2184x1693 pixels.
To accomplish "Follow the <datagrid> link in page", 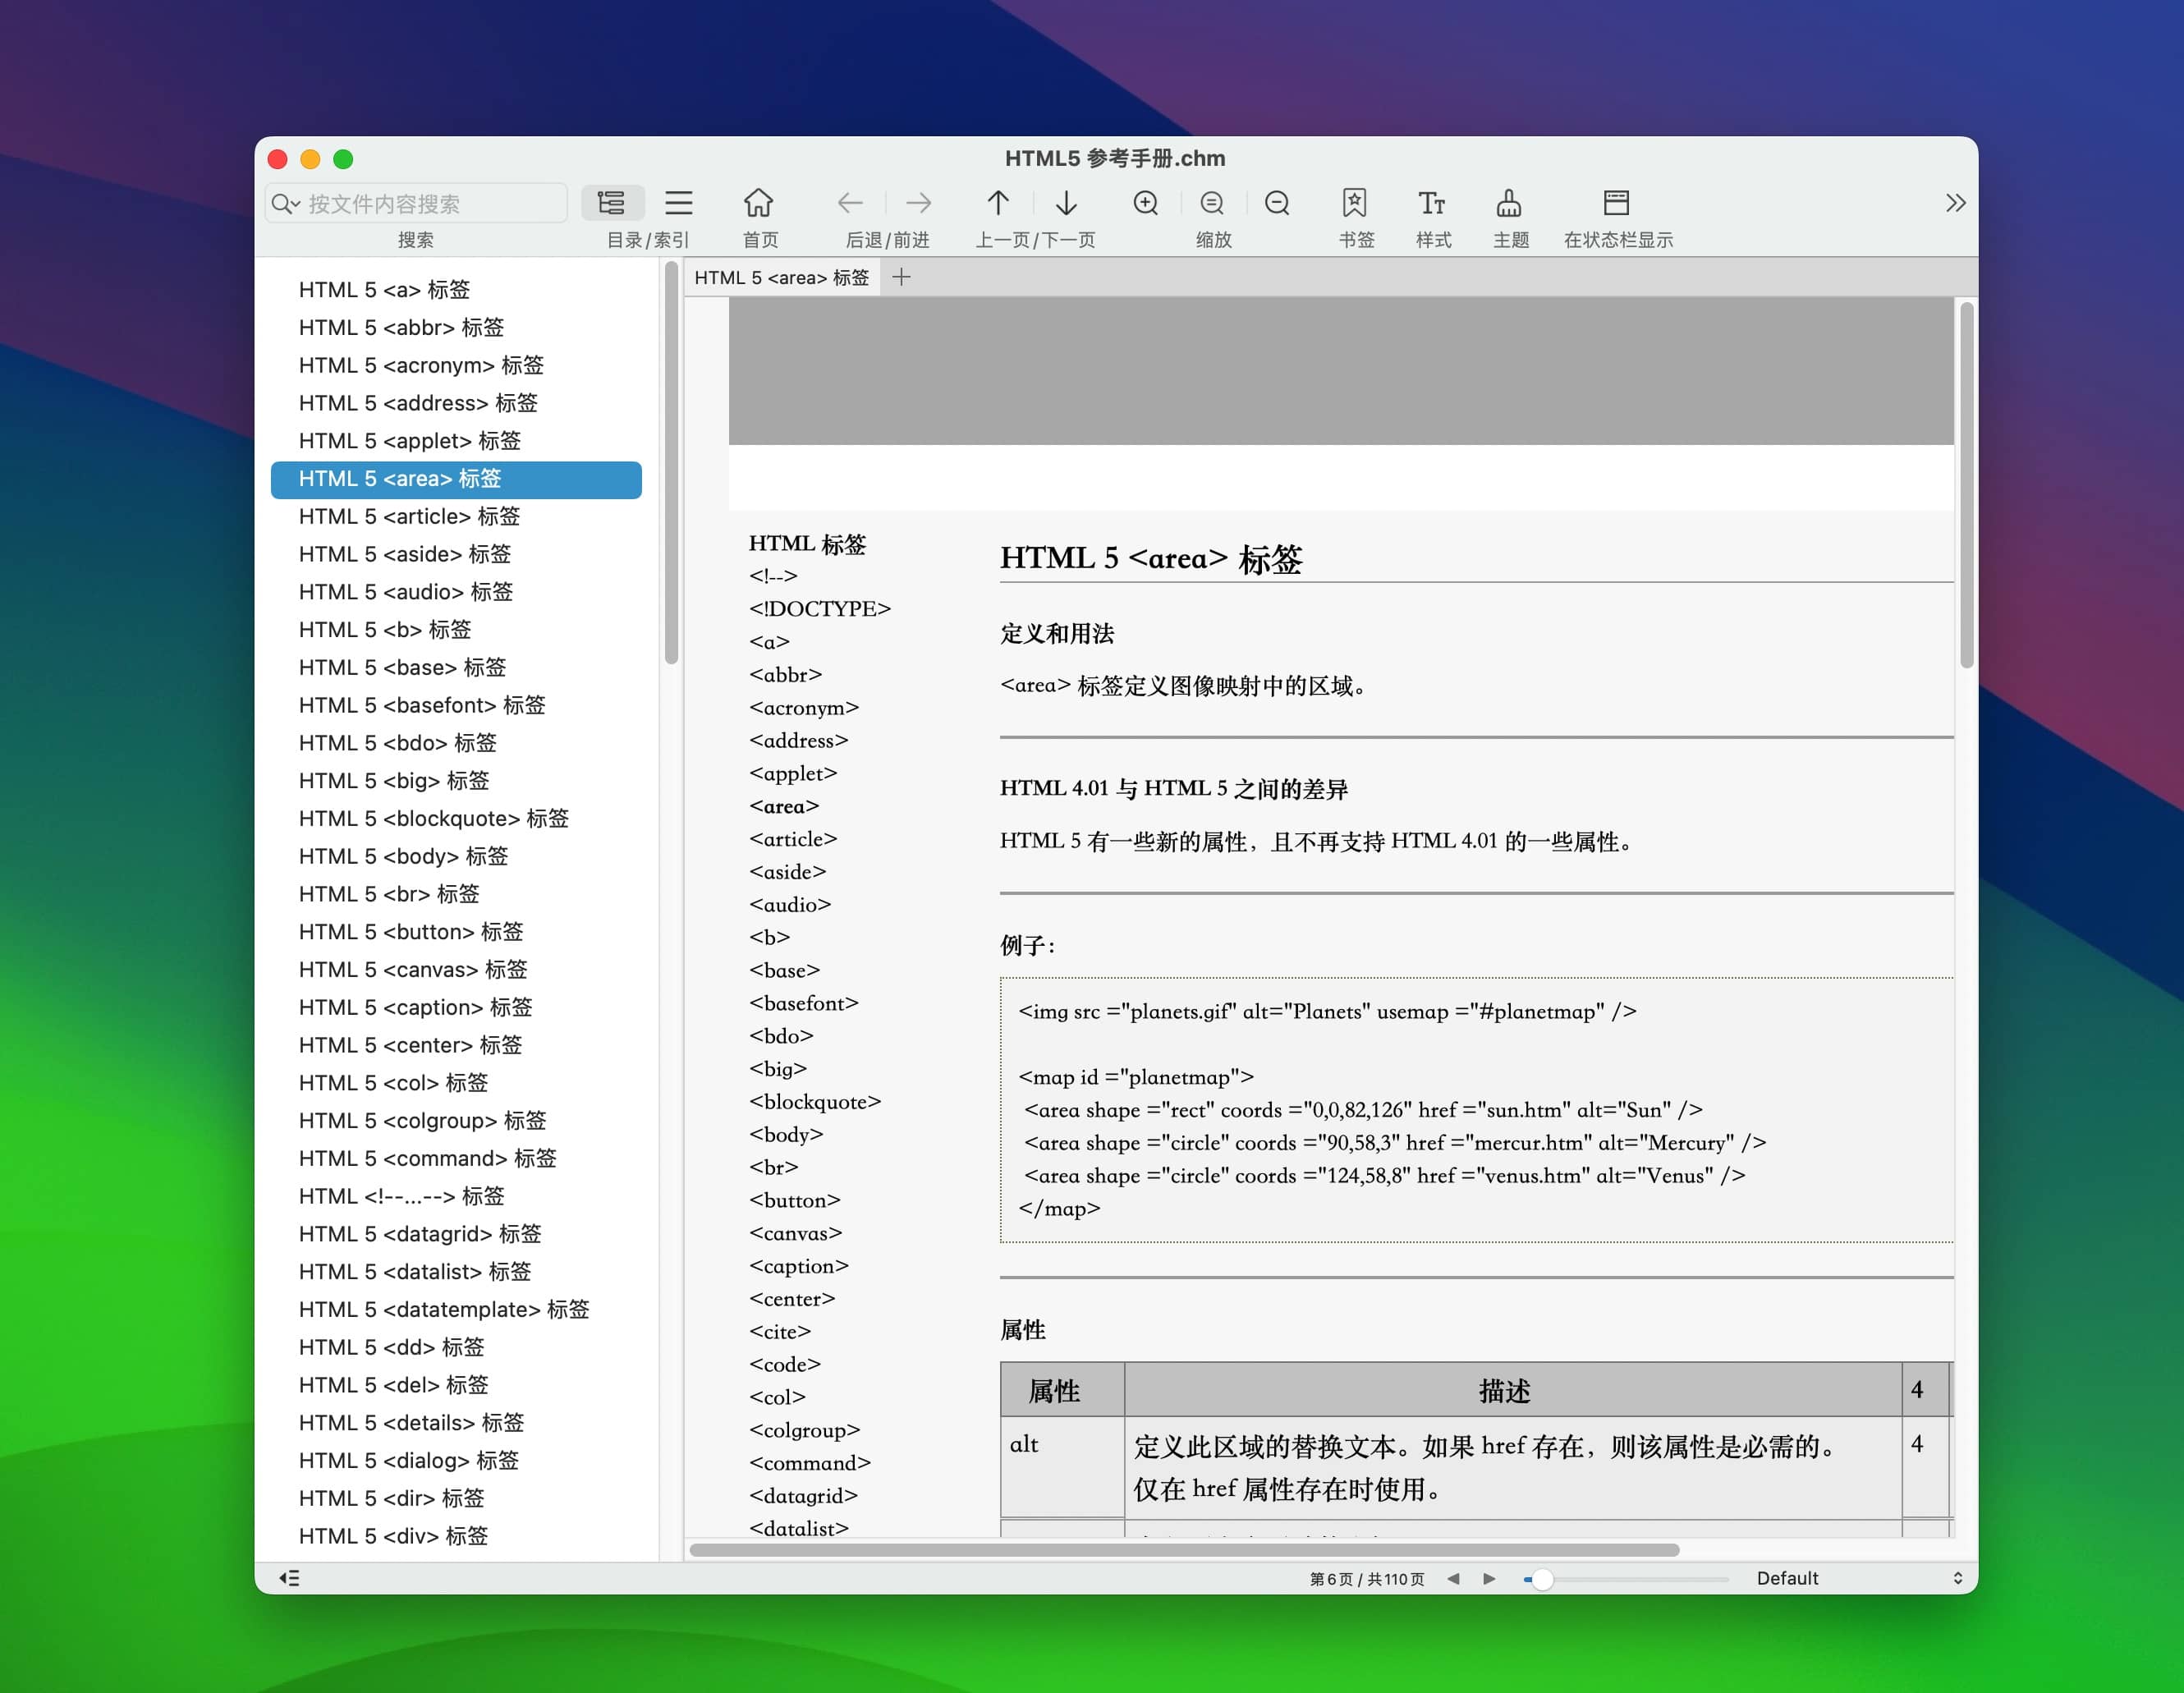I will (x=804, y=1496).
